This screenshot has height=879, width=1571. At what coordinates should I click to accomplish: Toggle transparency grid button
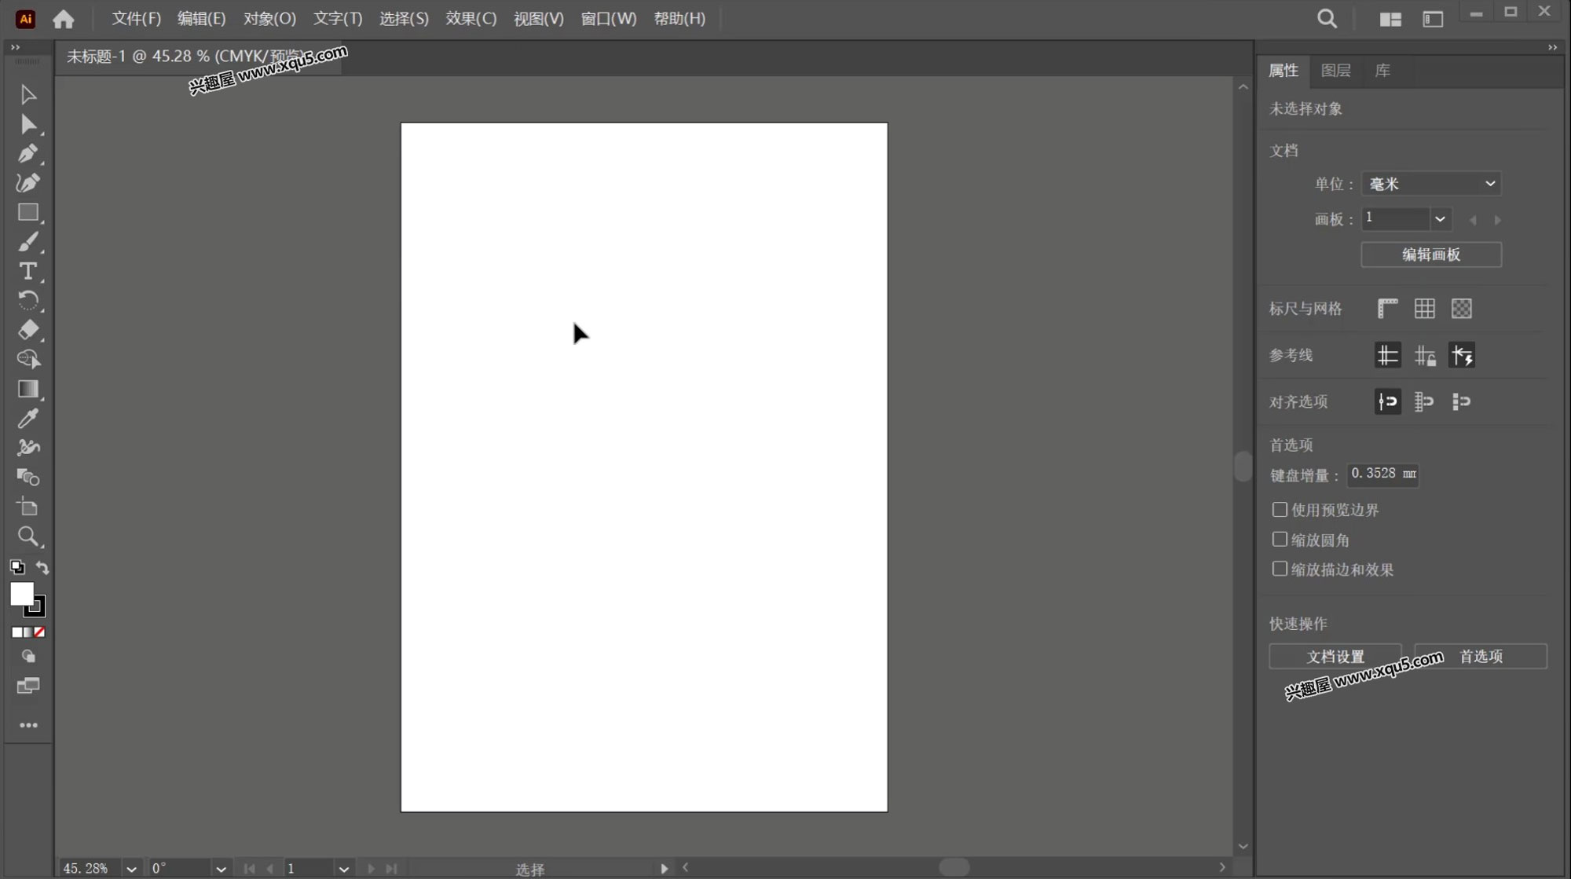tap(1461, 309)
